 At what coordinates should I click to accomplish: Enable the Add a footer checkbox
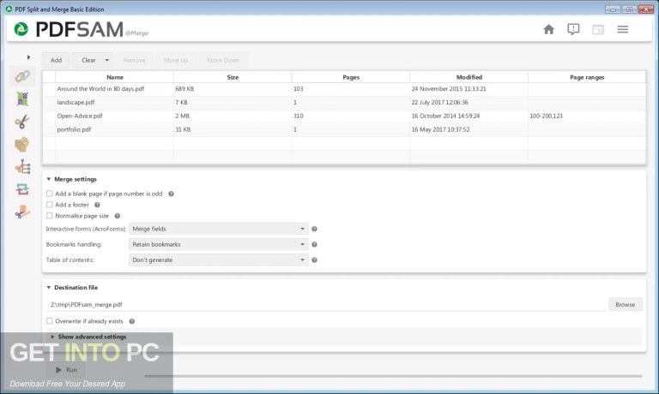pyautogui.click(x=50, y=205)
